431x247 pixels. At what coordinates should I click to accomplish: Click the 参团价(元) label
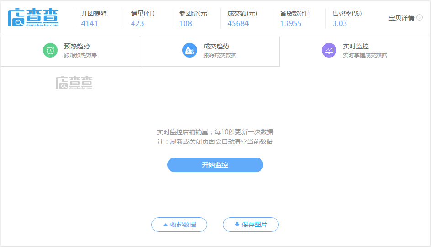(x=194, y=13)
